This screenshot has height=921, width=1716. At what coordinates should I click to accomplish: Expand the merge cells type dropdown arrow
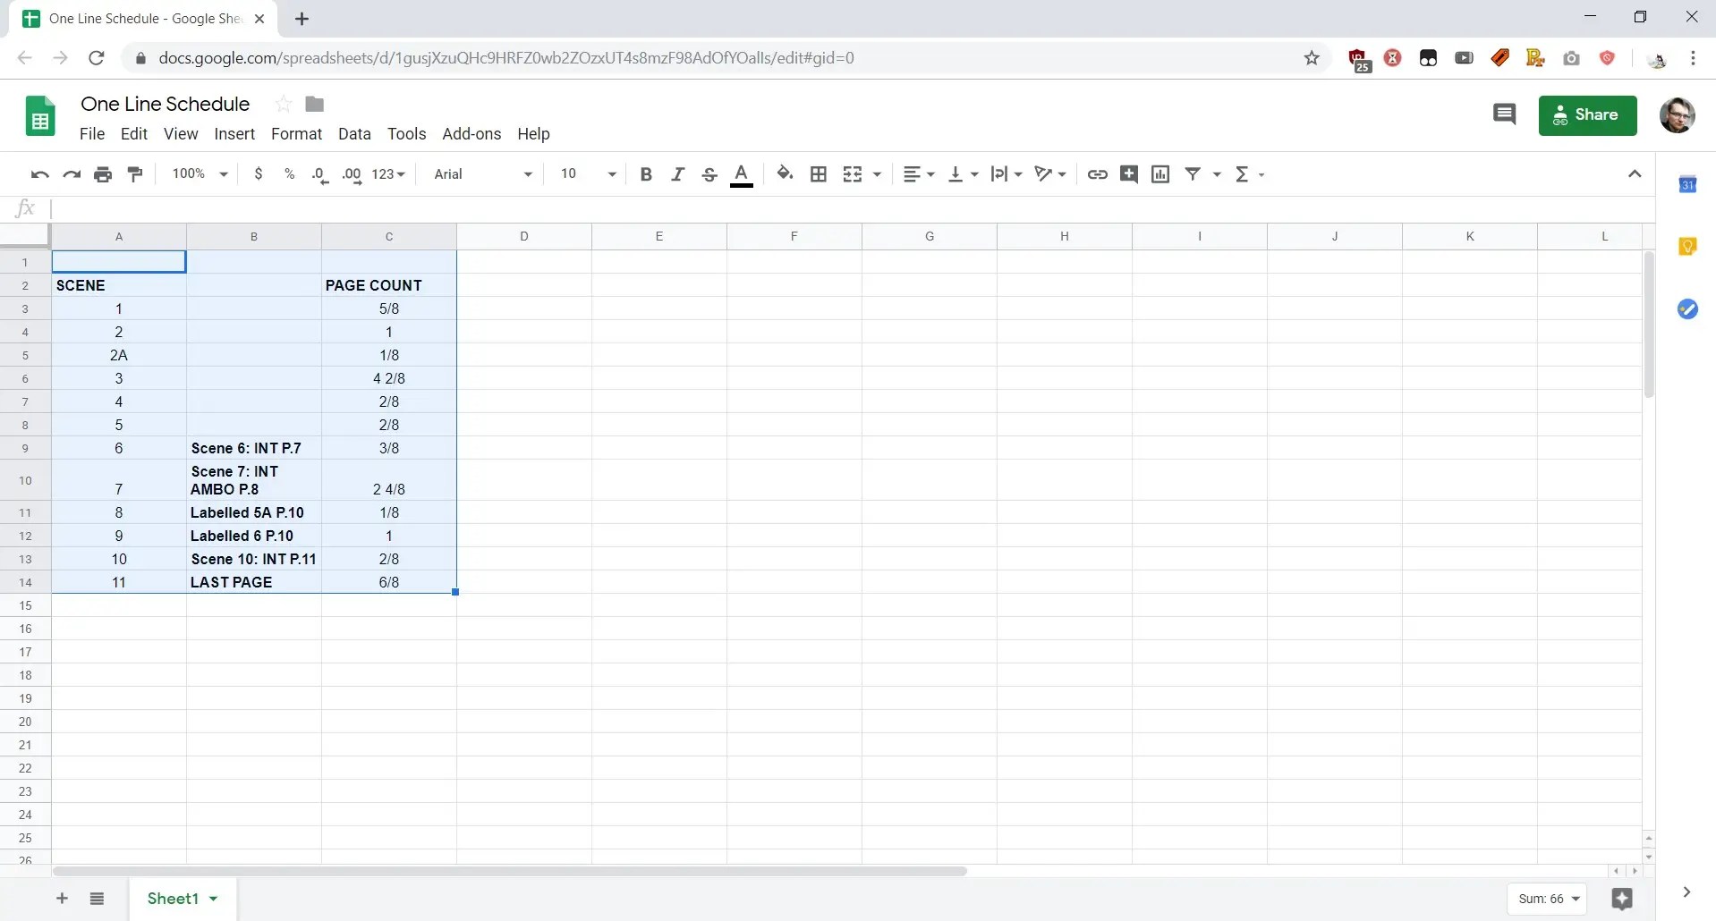pos(877,174)
